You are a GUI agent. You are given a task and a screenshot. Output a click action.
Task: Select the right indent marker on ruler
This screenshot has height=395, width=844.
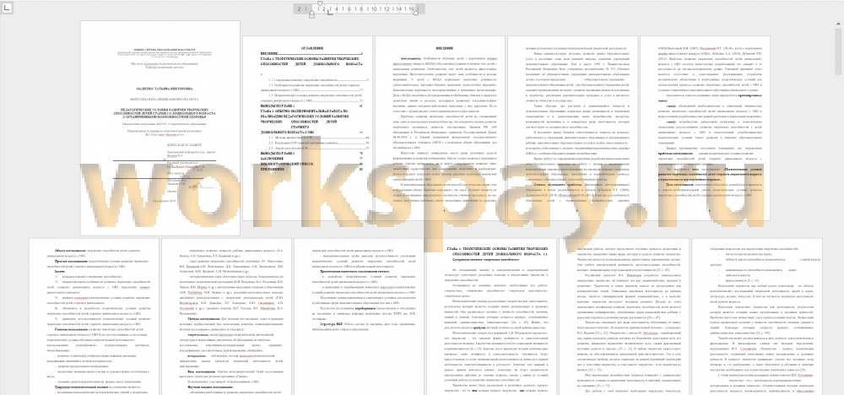point(415,12)
